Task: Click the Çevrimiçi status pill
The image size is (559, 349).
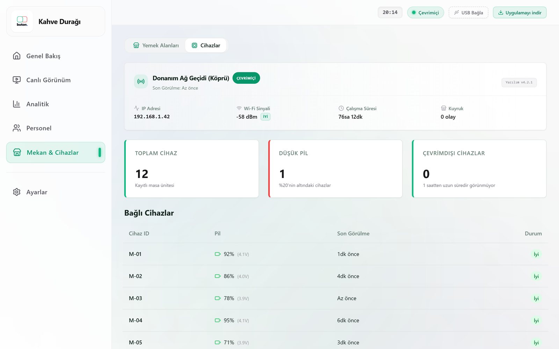Action: pyautogui.click(x=426, y=13)
